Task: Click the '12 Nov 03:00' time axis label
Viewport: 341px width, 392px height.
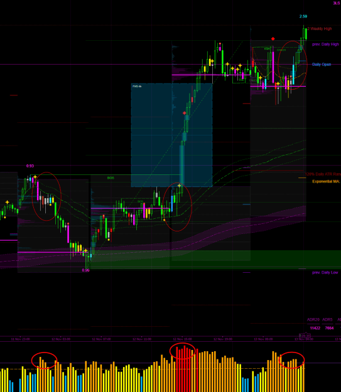Action: click(x=61, y=339)
